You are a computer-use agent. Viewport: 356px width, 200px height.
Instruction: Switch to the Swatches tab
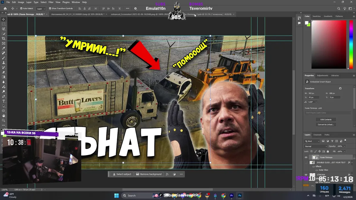click(317, 16)
